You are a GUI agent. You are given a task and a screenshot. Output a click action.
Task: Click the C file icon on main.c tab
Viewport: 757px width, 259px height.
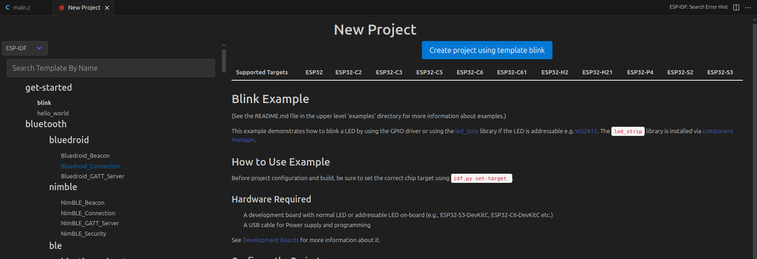7,8
